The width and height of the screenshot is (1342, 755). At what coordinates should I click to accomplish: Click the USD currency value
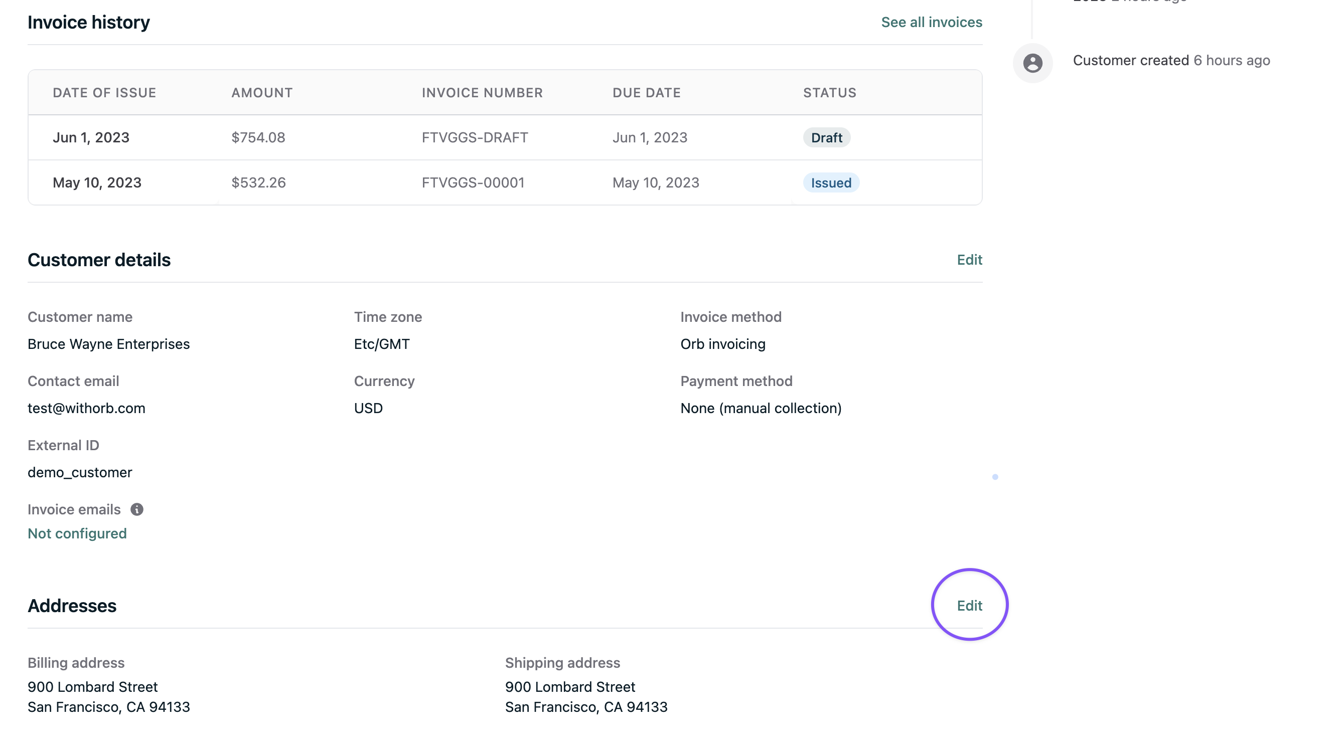click(x=368, y=408)
